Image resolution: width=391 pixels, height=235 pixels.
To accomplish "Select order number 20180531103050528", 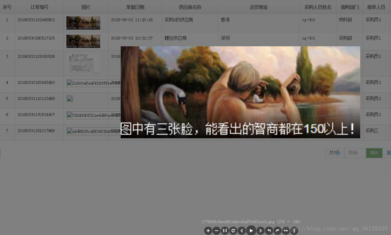I will (x=36, y=57).
